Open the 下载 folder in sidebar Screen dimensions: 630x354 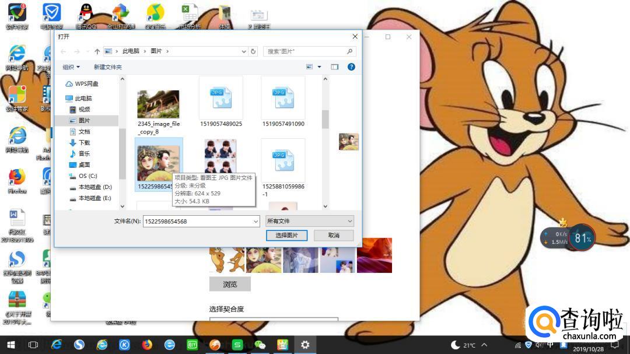84,143
